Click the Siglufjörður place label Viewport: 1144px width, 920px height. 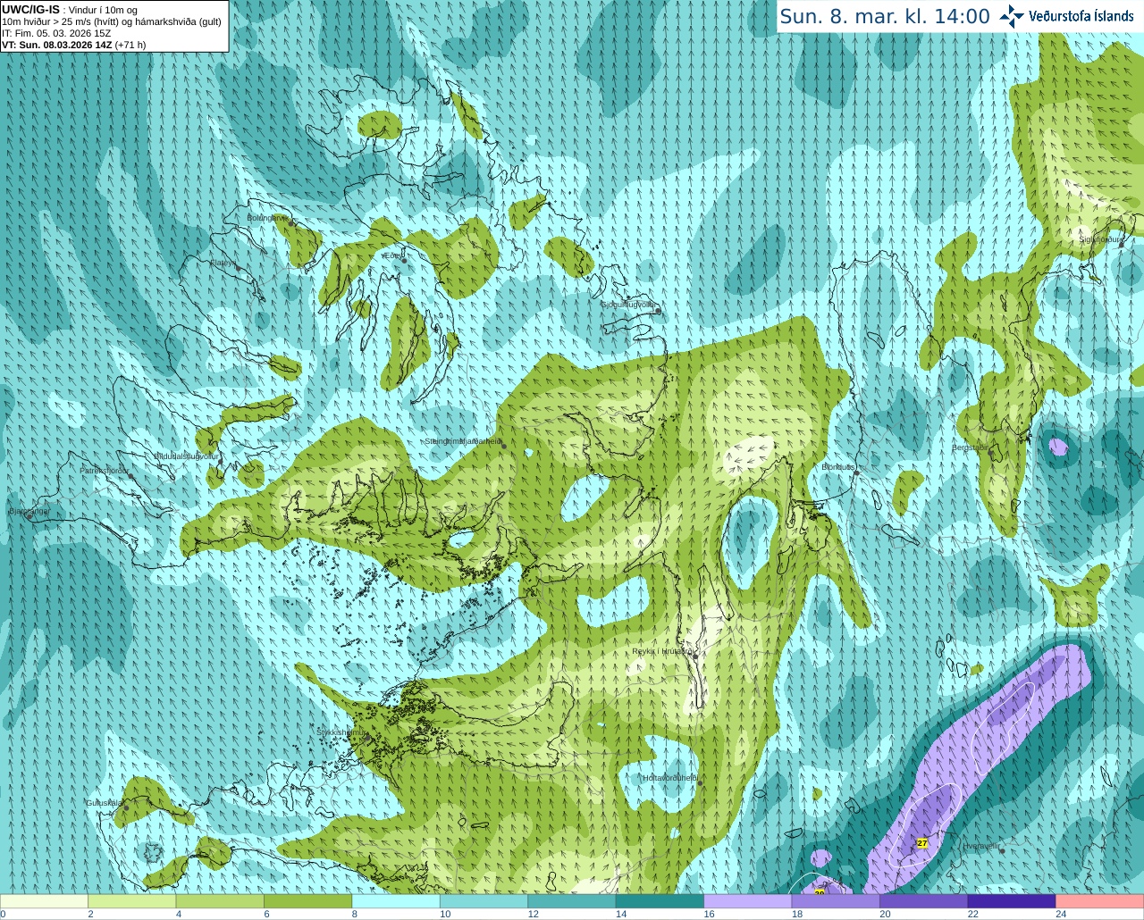pyautogui.click(x=1099, y=239)
